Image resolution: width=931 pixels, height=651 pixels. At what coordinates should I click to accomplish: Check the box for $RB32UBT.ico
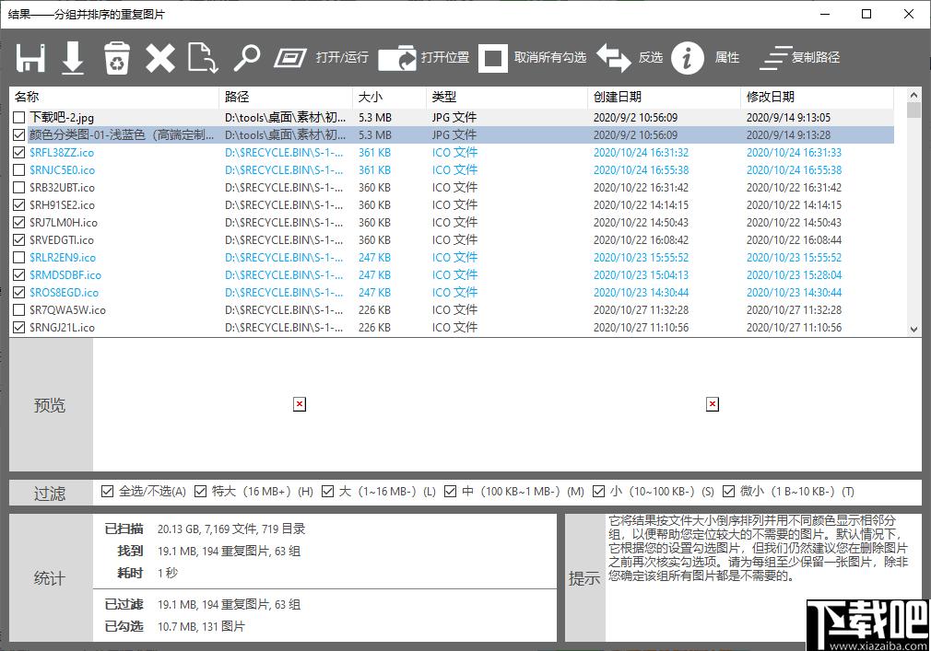[x=19, y=187]
